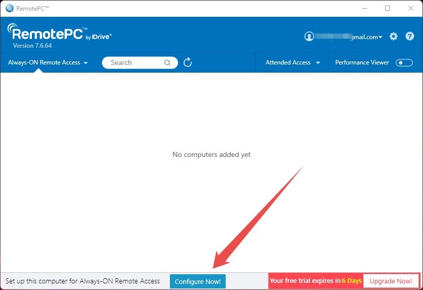
Task: Open help via question mark icon
Action: coord(409,36)
